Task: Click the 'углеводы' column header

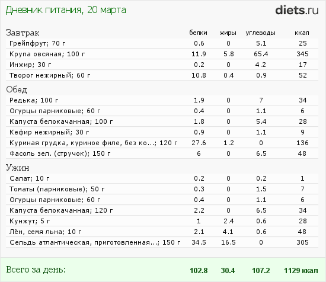Action: (261, 33)
